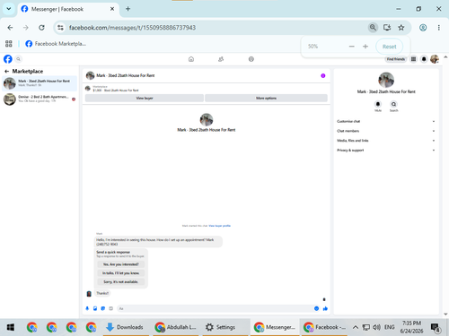Screen dimensions: 449x336
Task: Open the third icon in Facebook's top navigation
Action: click(251, 59)
